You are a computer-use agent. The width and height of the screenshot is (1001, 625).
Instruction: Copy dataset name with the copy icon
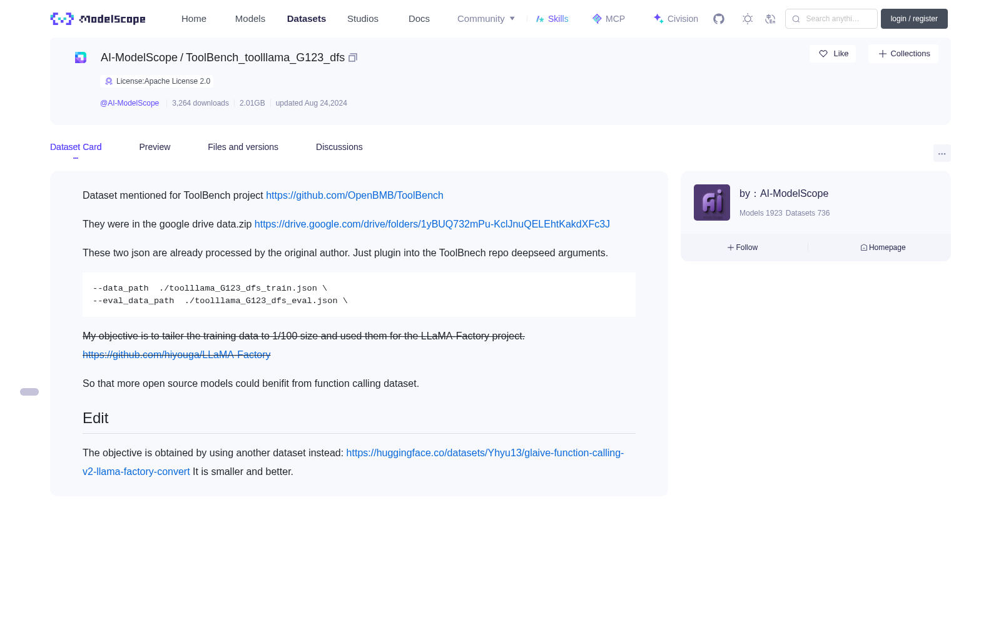(x=353, y=57)
